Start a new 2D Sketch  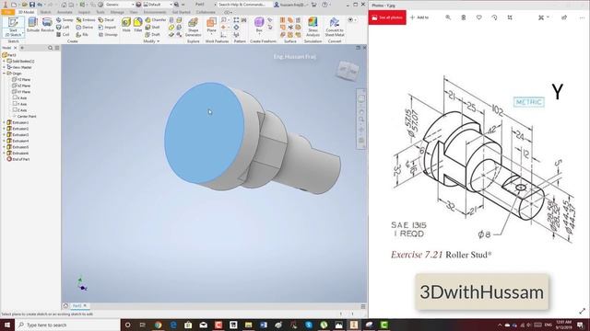coord(13,27)
